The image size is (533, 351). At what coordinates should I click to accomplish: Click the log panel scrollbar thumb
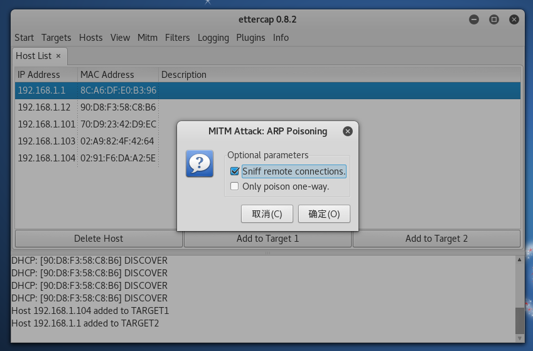pos(519,321)
